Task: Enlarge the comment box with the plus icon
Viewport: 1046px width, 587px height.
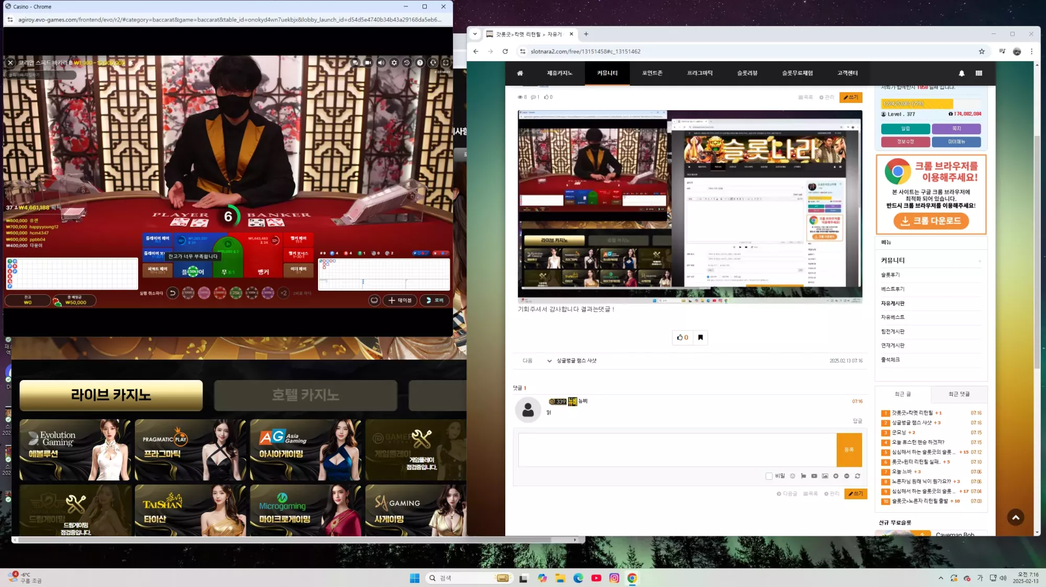Action: 836,476
